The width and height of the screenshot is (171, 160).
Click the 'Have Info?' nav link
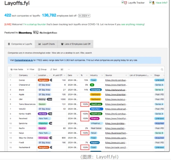click(x=158, y=3)
